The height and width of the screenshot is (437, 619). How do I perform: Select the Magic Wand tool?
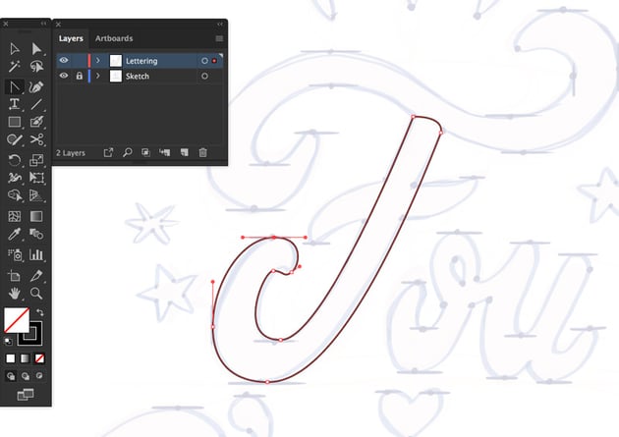14,66
